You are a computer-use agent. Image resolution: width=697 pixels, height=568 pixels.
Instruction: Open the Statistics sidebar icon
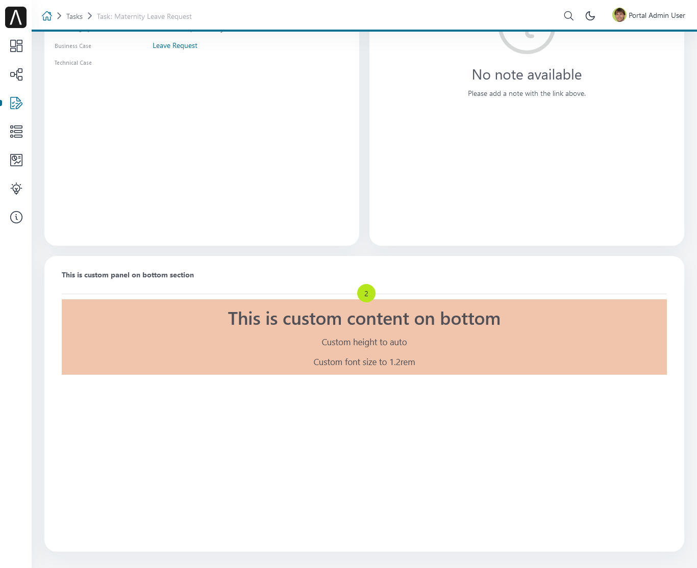click(16, 160)
